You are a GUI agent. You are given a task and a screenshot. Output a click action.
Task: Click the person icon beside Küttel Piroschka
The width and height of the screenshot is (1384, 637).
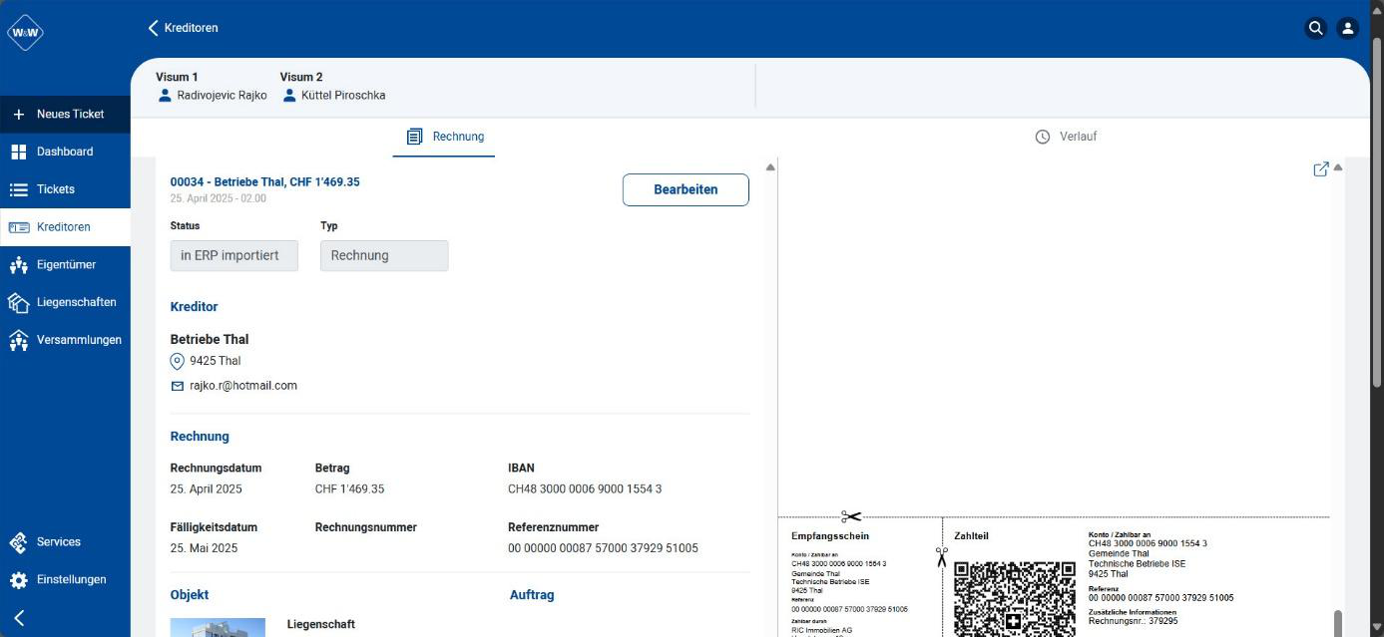[x=289, y=96]
